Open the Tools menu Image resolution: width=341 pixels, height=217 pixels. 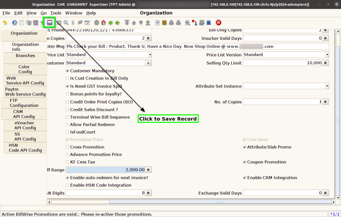(56, 13)
